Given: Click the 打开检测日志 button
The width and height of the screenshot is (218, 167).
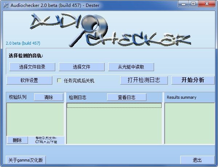Looking at the screenshot, I should (x=144, y=80).
